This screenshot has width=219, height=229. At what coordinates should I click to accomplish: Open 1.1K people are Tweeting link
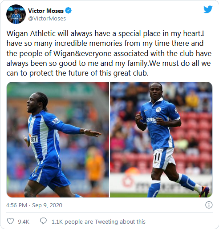98,222
